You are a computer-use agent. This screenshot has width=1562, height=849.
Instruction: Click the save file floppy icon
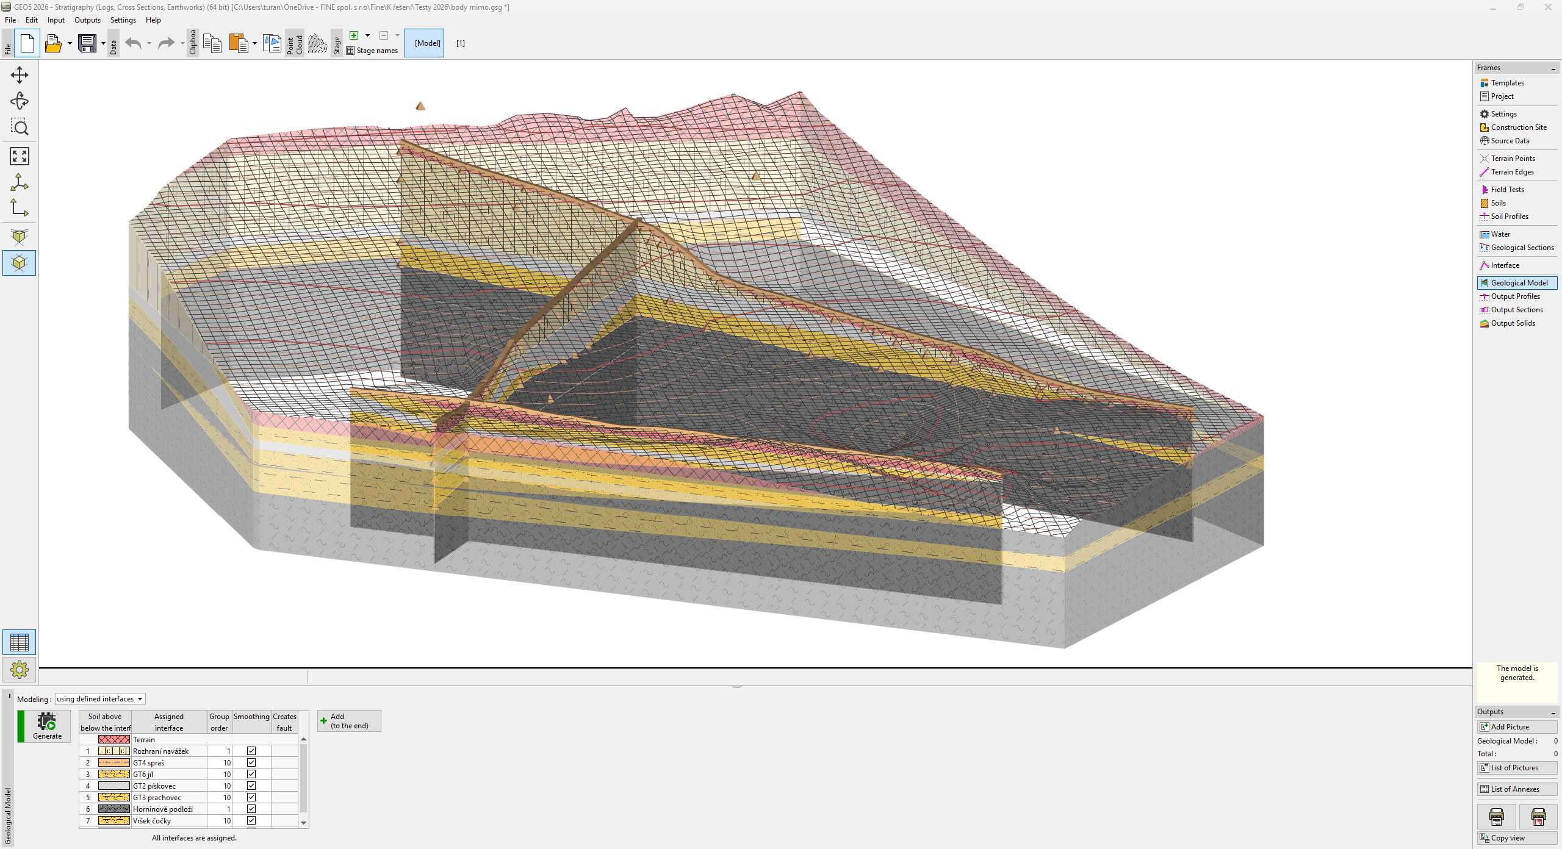(x=87, y=43)
